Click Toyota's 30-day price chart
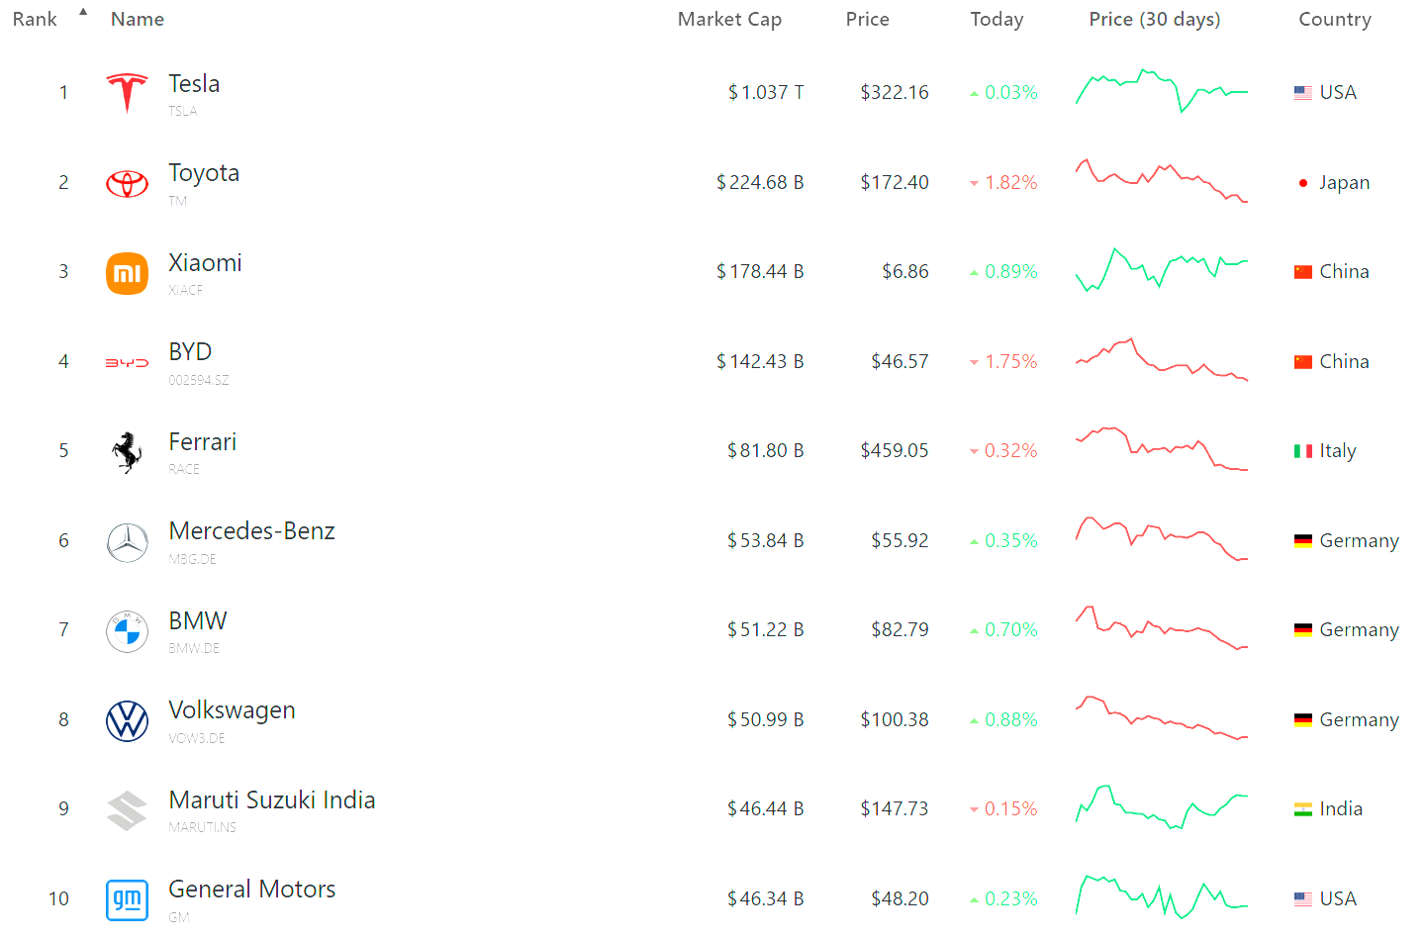 coord(1162,181)
